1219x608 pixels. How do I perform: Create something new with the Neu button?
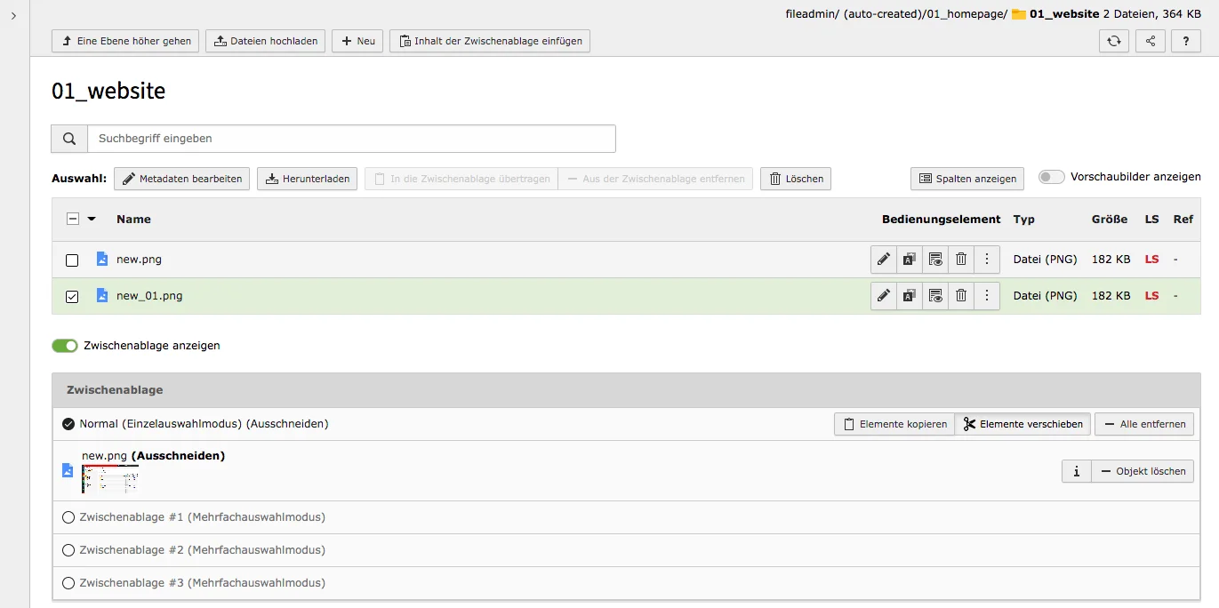pos(357,40)
